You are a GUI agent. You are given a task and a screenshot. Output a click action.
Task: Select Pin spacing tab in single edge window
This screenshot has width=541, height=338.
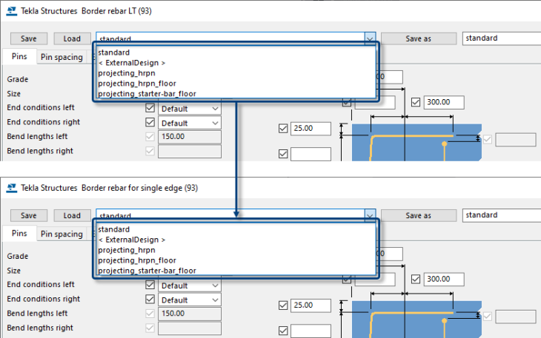pyautogui.click(x=62, y=234)
